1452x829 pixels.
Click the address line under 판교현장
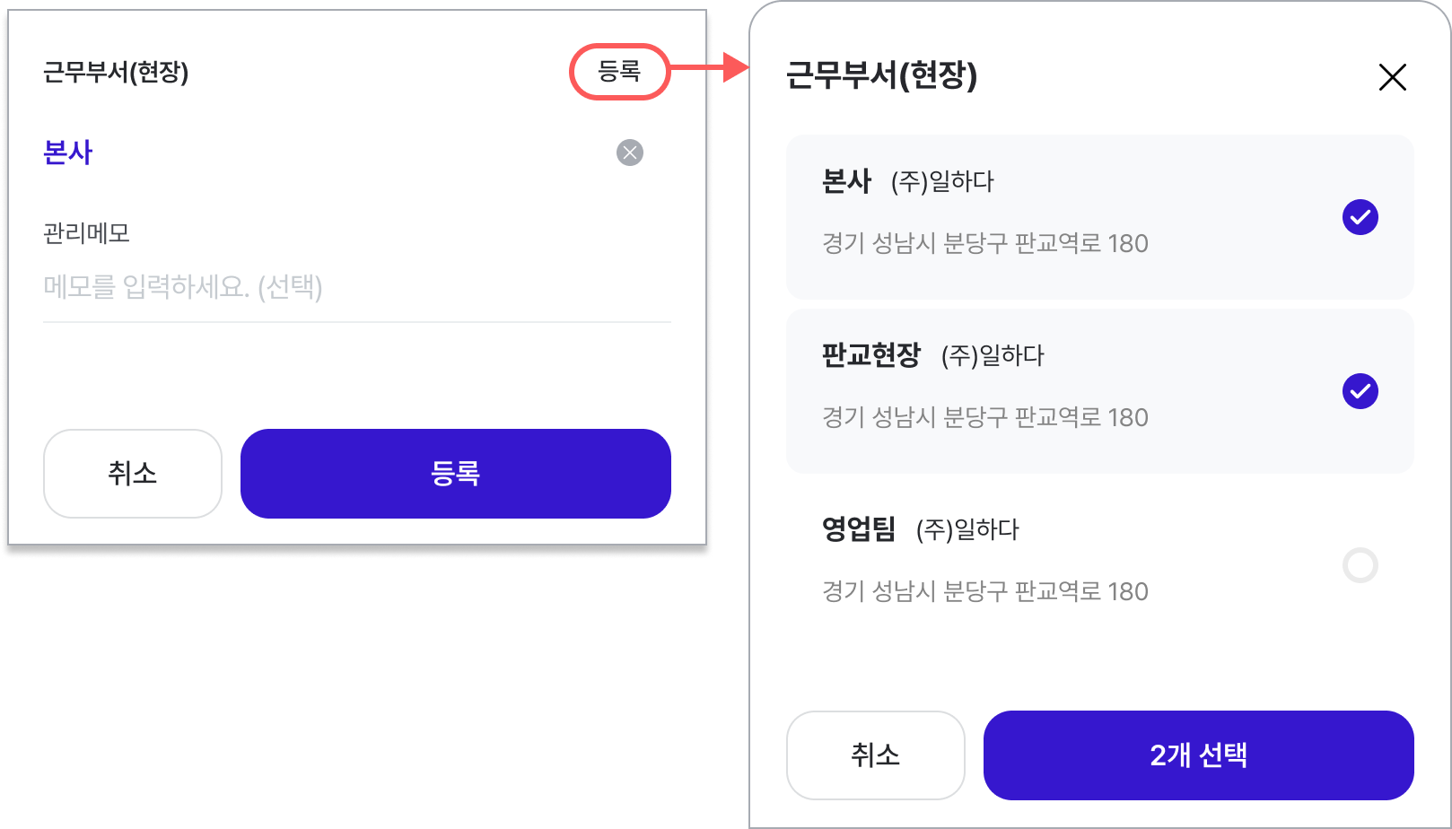[x=985, y=418]
